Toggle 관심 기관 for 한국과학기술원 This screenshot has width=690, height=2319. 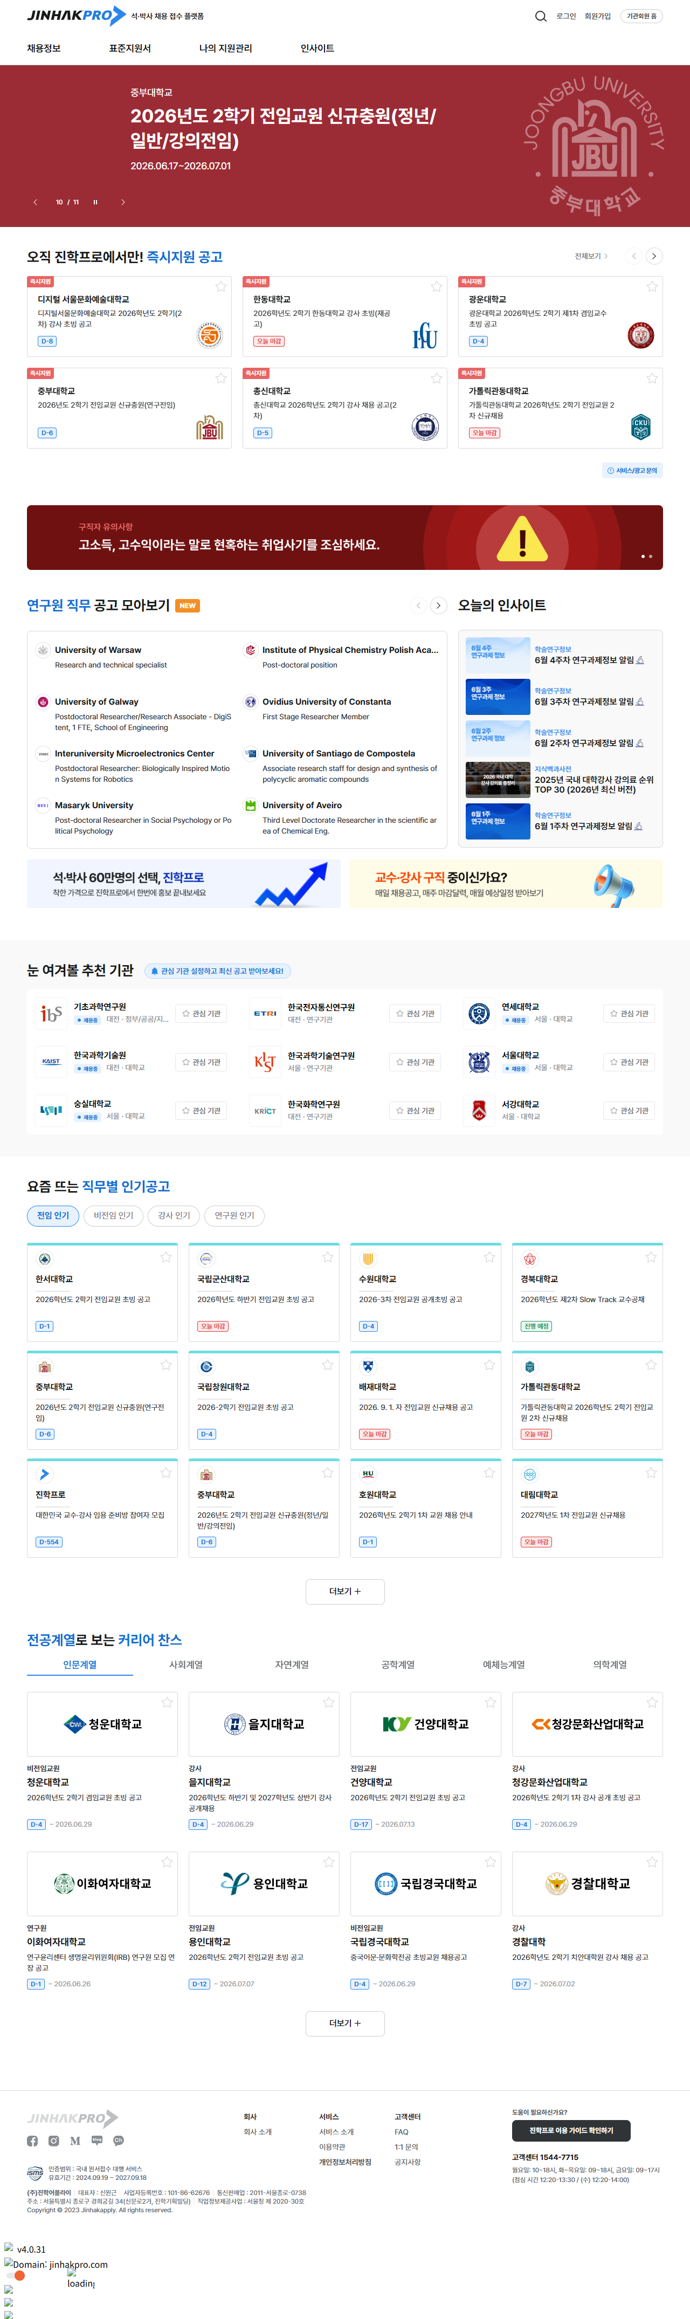(202, 1062)
